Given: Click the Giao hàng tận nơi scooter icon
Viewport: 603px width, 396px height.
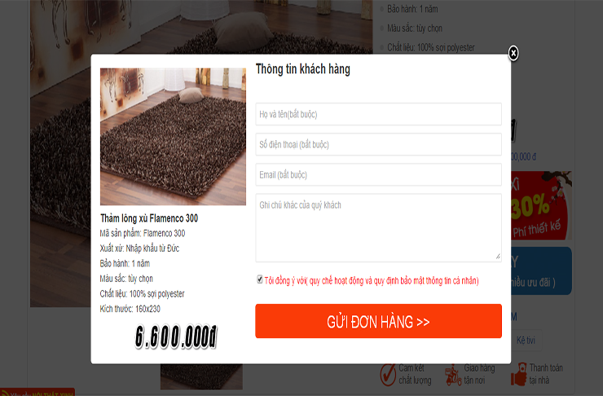Looking at the screenshot, I should pos(453,375).
